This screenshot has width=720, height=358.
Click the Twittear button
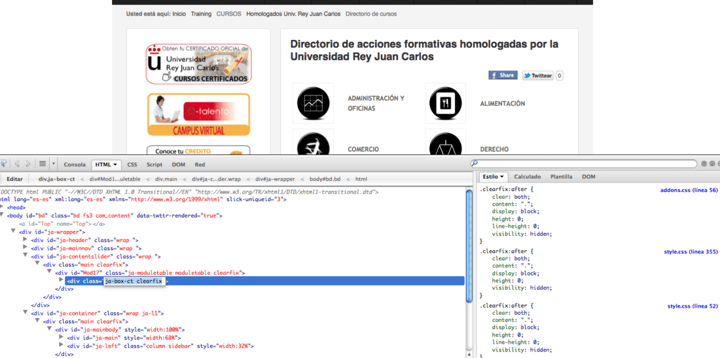pos(537,76)
